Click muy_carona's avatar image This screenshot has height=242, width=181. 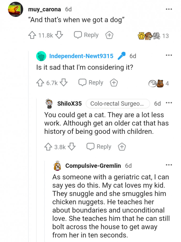pos(16,9)
